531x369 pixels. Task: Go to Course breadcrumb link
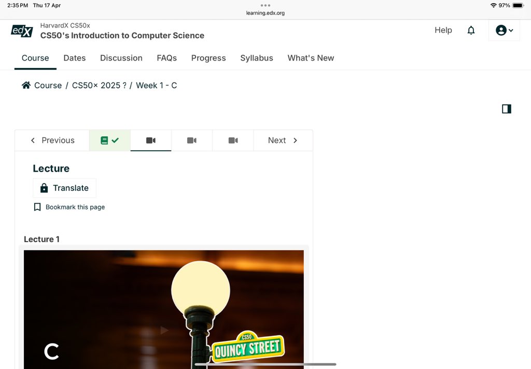pyautogui.click(x=48, y=86)
